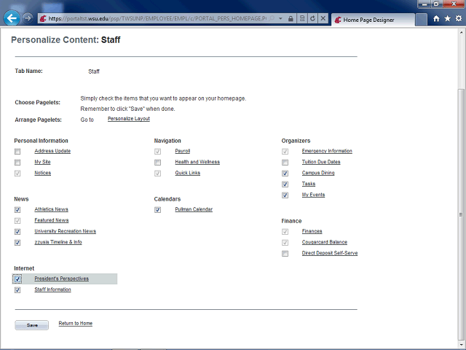
Task: Click the Return to Home link
Action: [75, 323]
